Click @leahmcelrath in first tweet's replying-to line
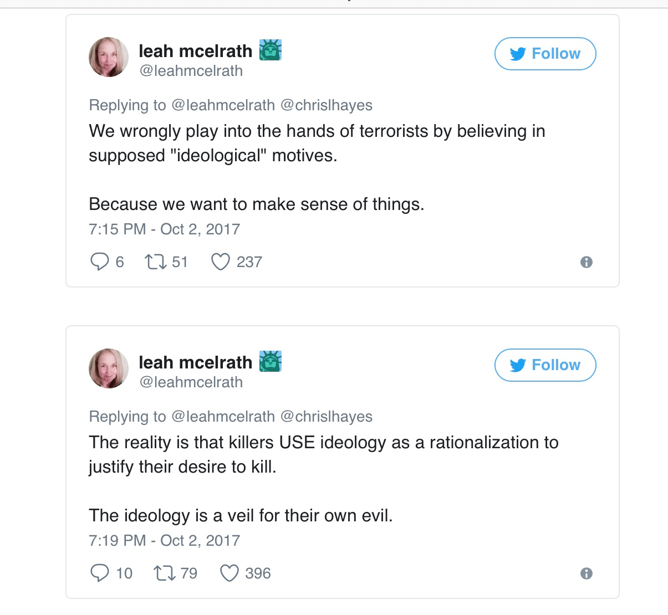668x615 pixels. [223, 105]
